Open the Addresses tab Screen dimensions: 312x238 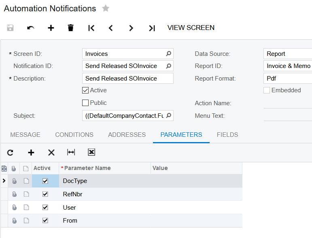click(127, 135)
